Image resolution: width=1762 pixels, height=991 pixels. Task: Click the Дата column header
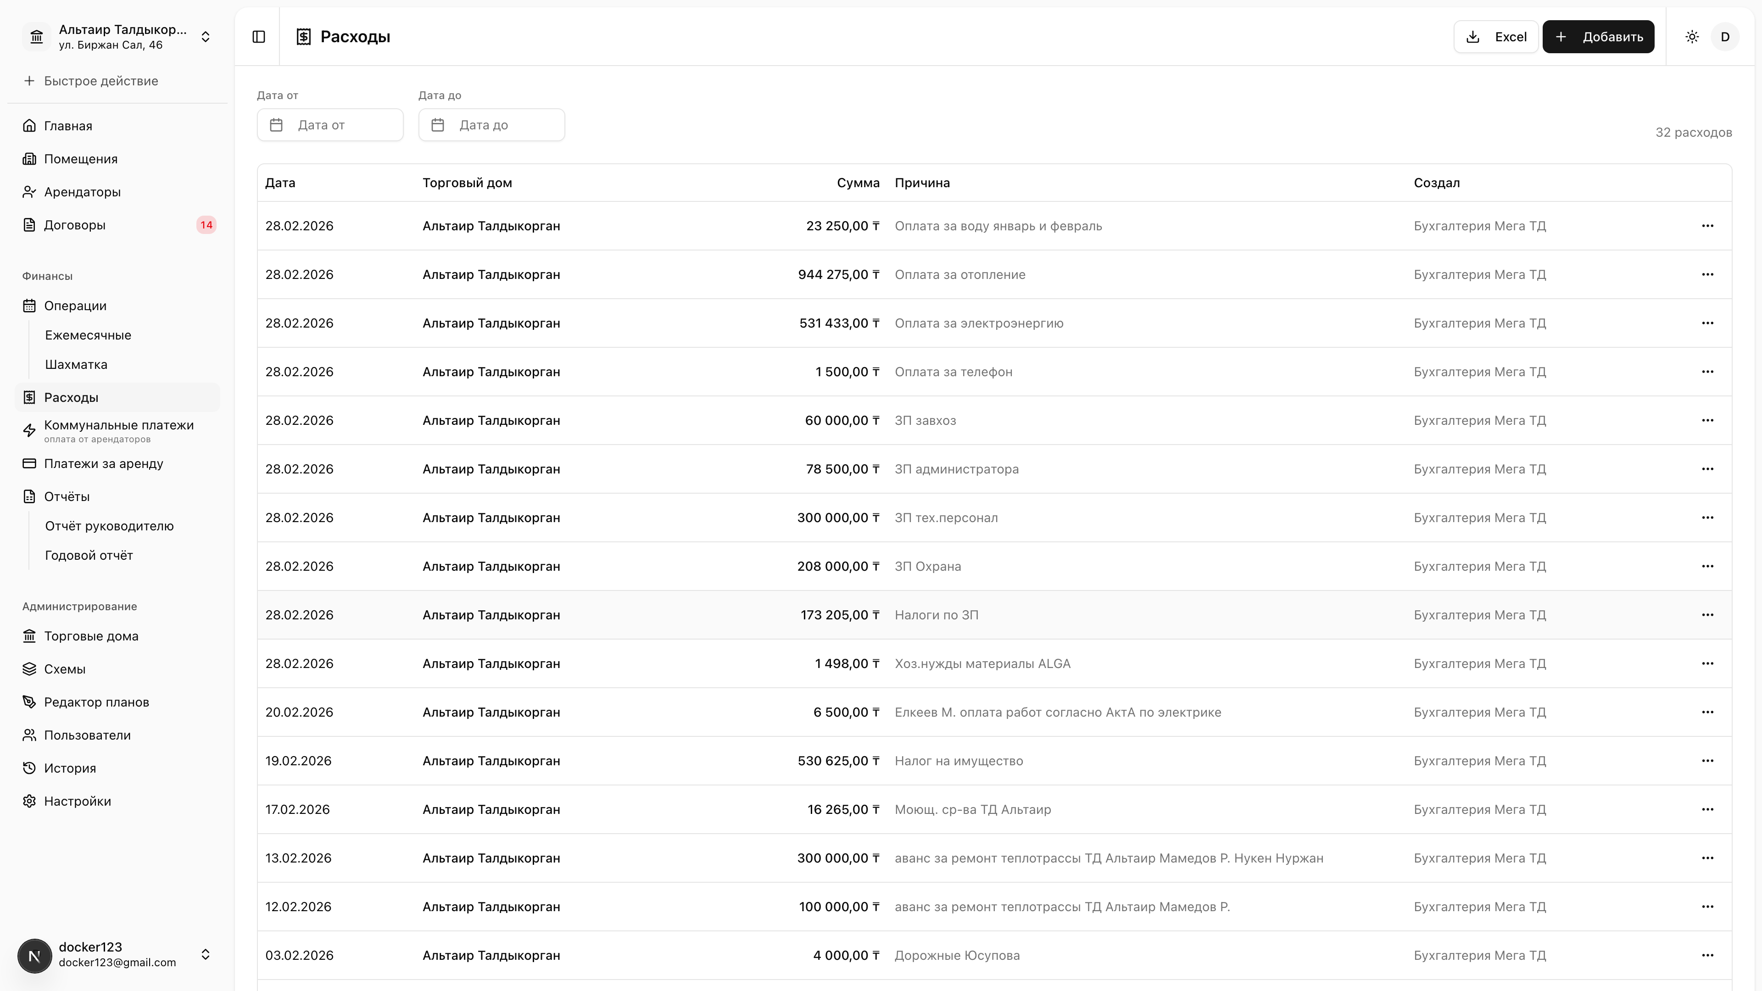[x=280, y=183]
